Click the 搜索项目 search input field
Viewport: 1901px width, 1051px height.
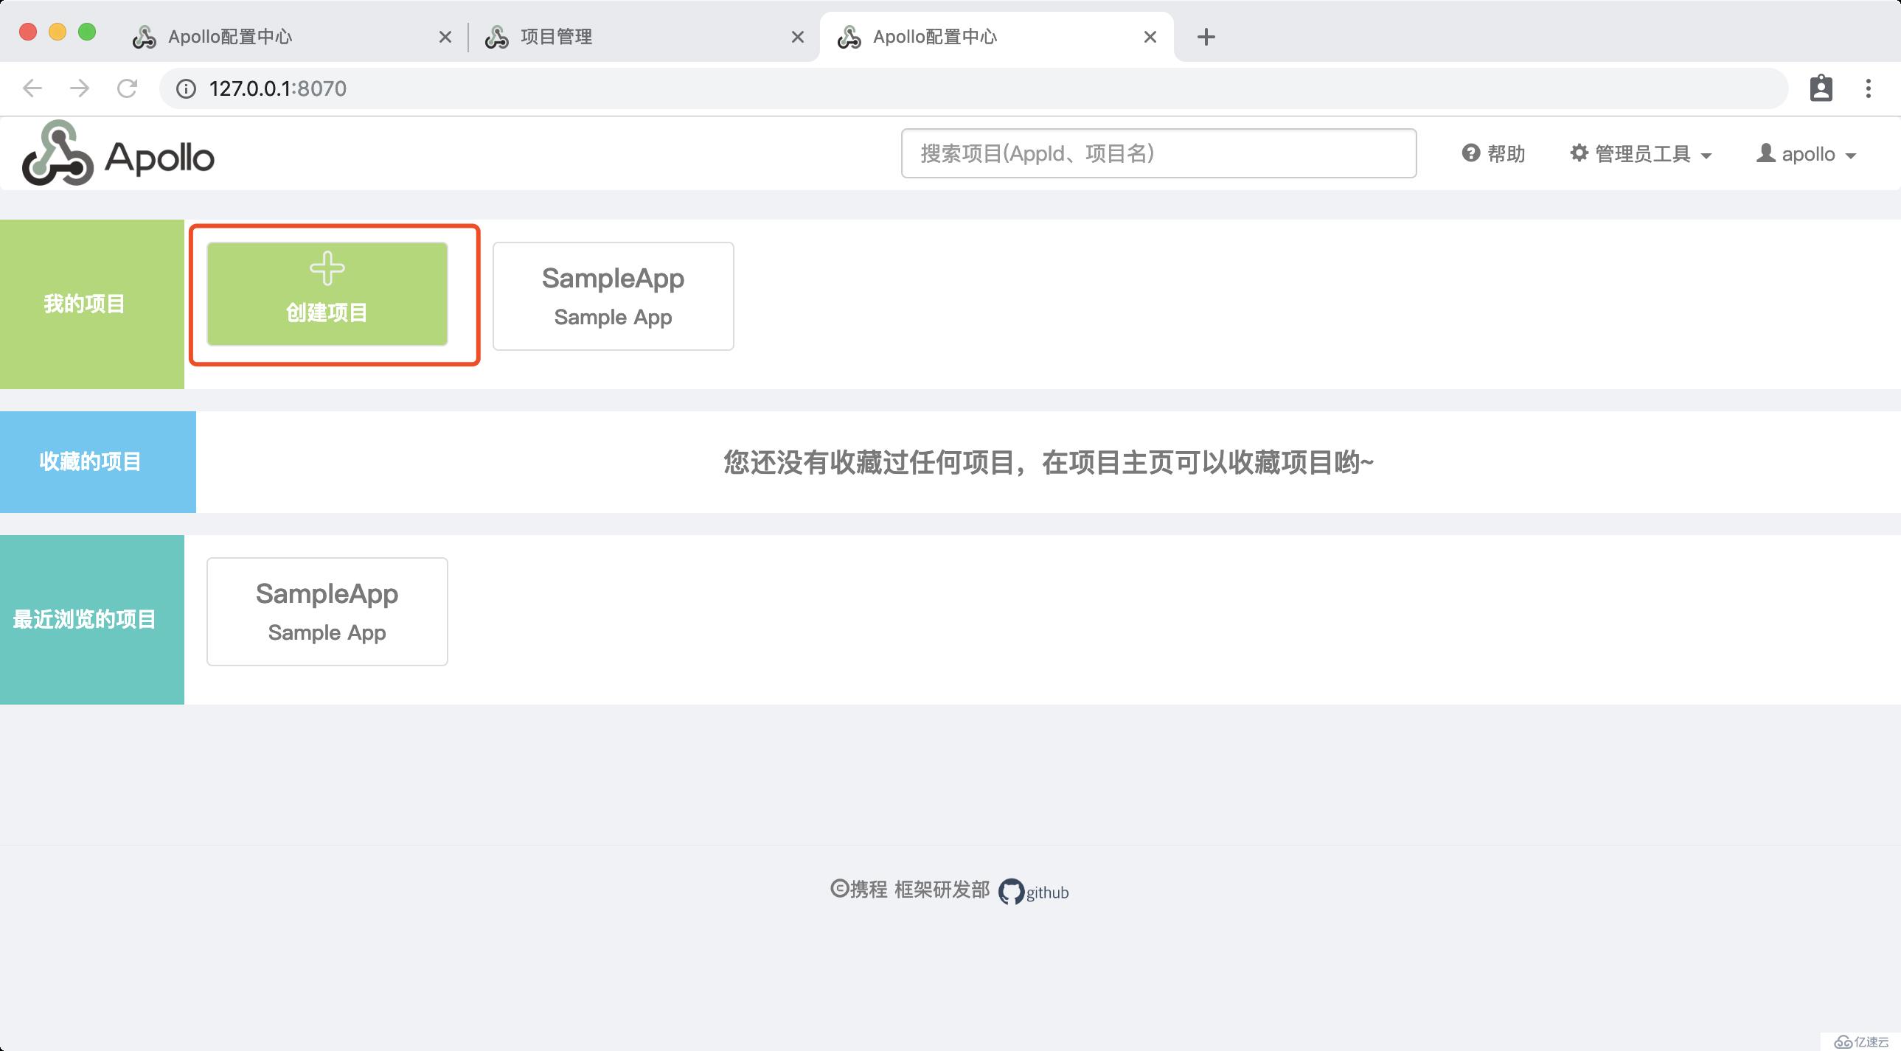(x=1159, y=154)
